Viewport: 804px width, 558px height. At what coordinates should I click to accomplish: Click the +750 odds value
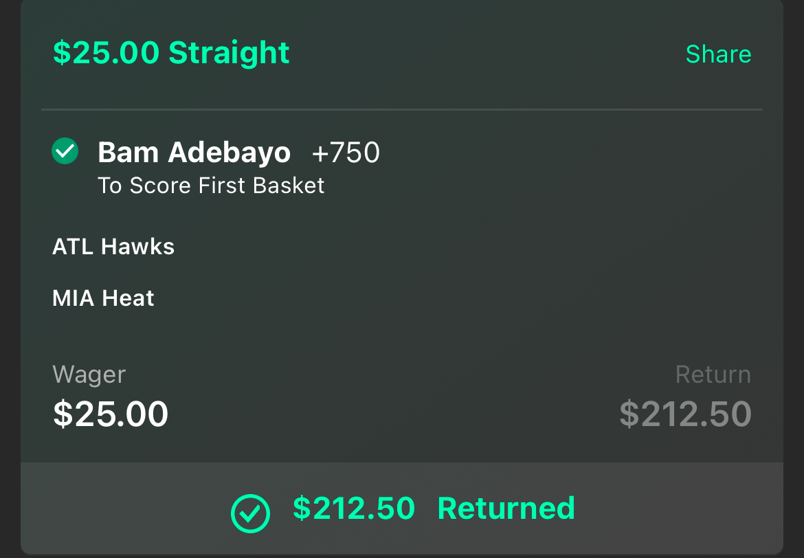click(x=346, y=153)
